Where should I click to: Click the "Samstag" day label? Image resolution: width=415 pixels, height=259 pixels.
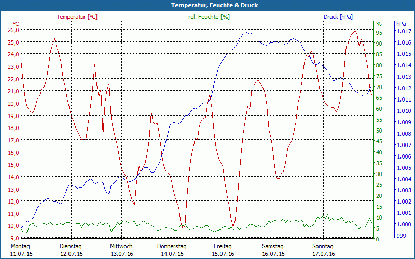click(273, 246)
